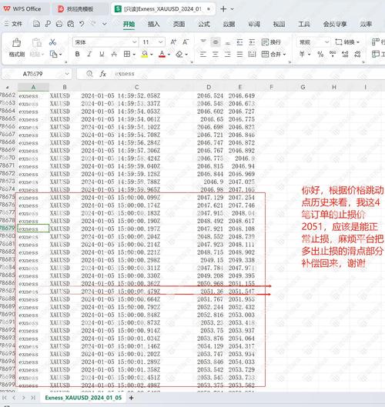Open the font size dropdown

coord(161,42)
